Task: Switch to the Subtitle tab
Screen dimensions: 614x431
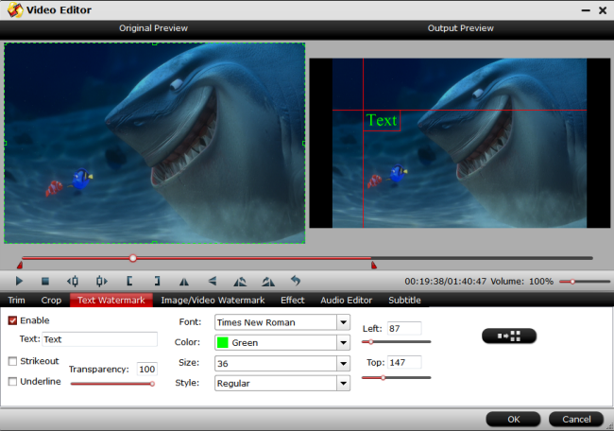Action: [404, 301]
